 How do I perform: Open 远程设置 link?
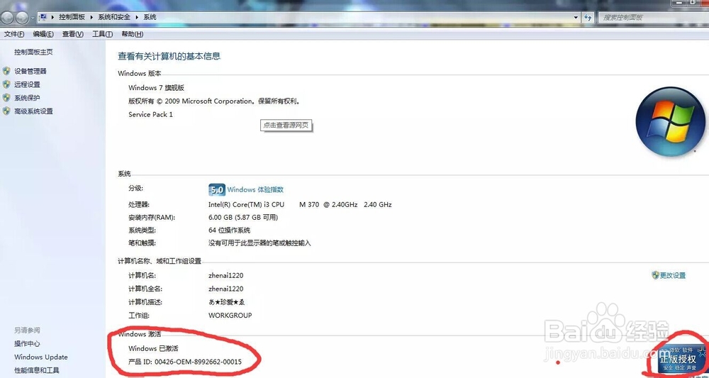27,84
